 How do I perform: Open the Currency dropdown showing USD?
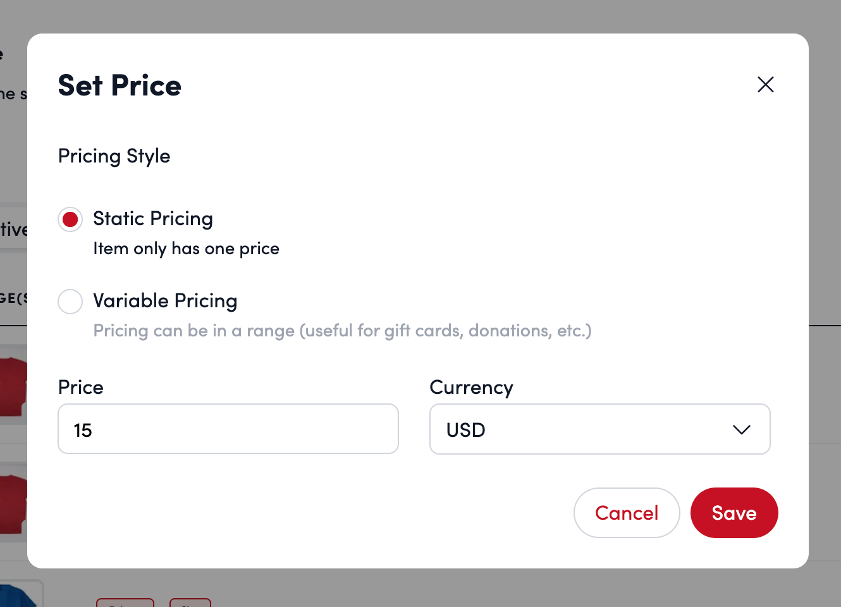[x=599, y=429]
